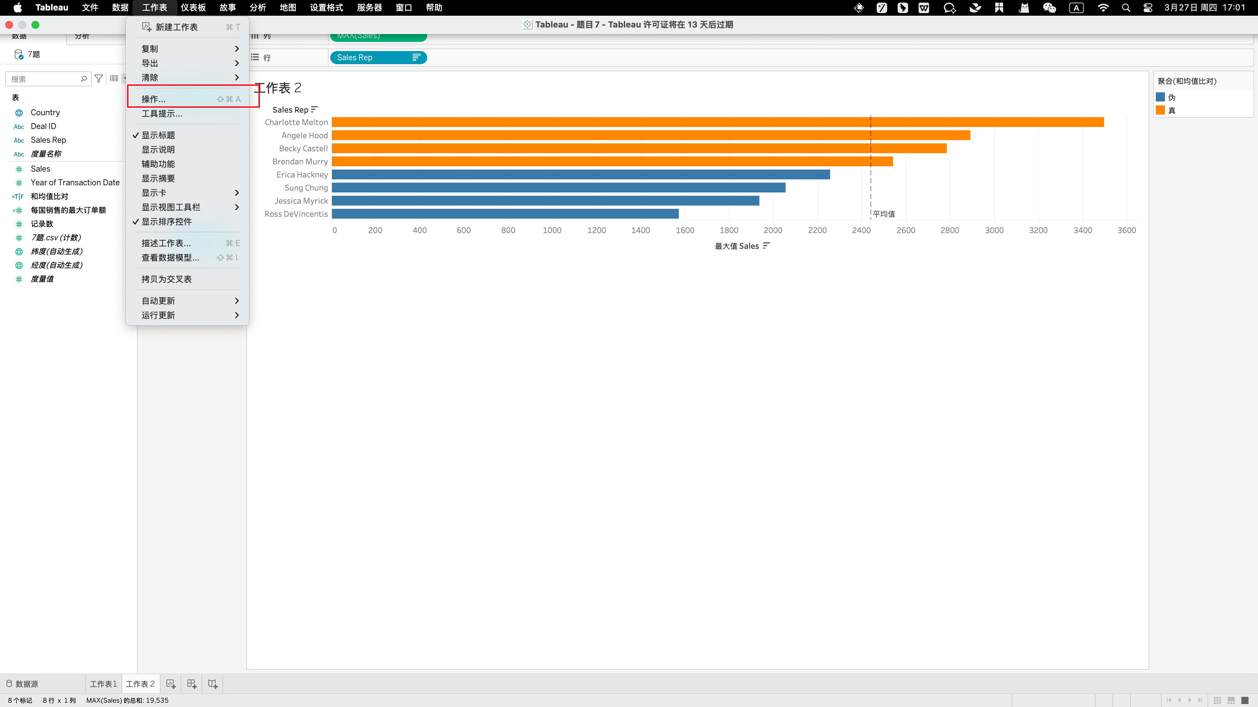Click the 和均值比对 calculated field icon
Screen dimensions: 1258x707
point(18,197)
